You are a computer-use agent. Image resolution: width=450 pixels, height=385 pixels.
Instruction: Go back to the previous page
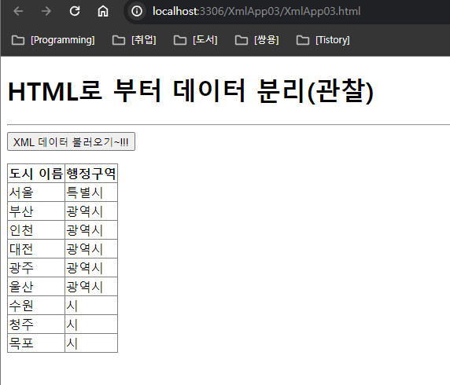click(x=18, y=12)
